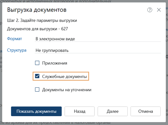Go back with the Назад button

click(x=79, y=111)
